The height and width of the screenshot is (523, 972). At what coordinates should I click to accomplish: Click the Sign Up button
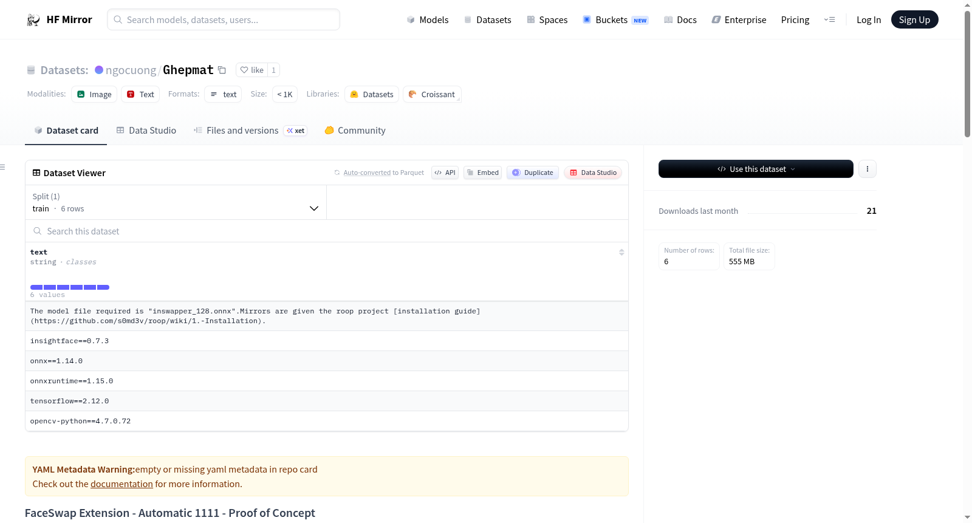[914, 19]
